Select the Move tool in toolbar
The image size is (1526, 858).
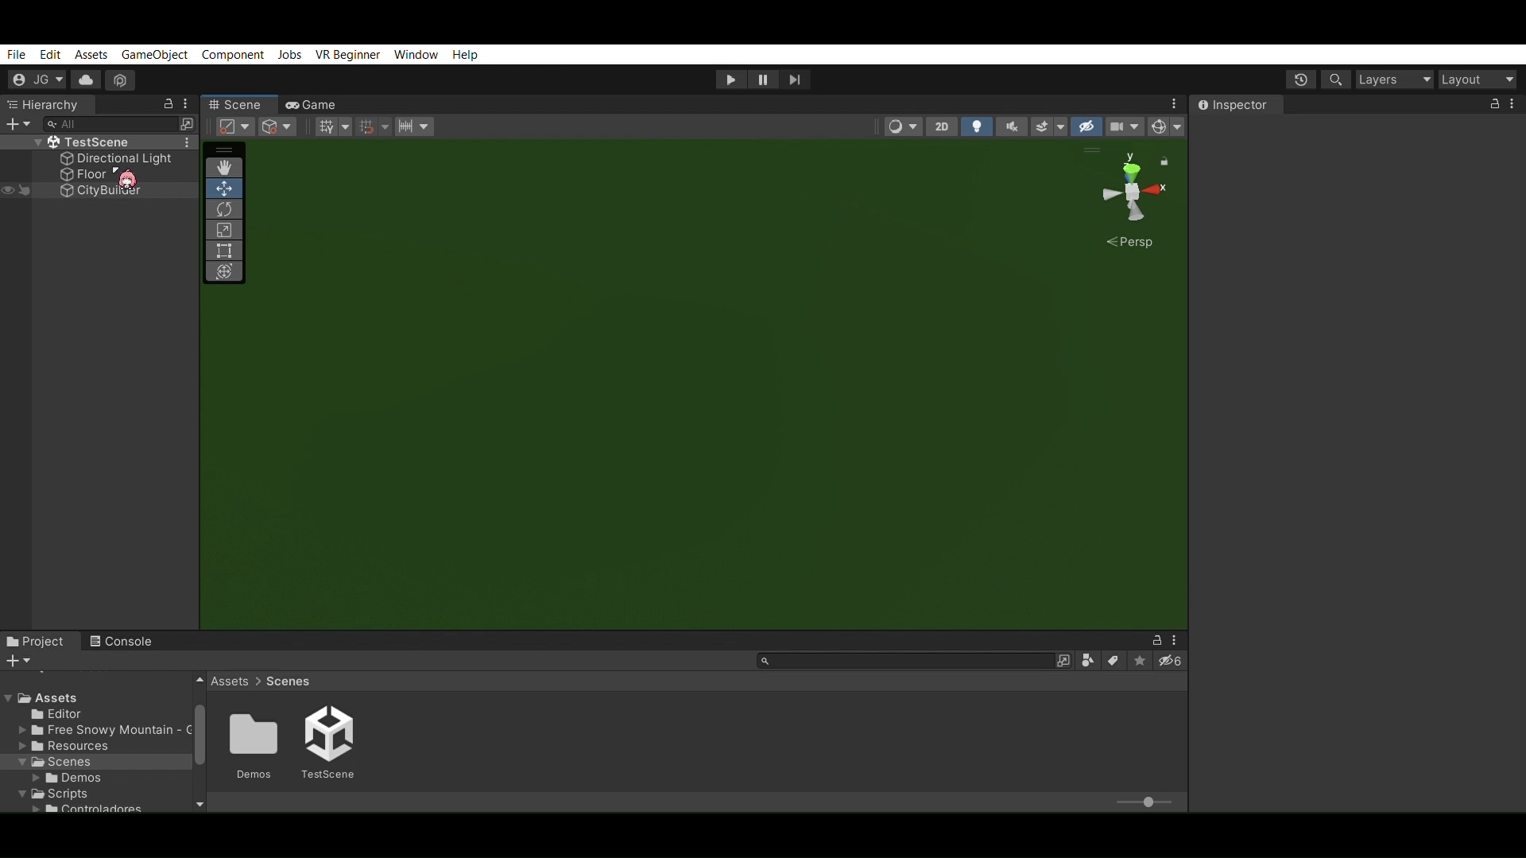223,187
